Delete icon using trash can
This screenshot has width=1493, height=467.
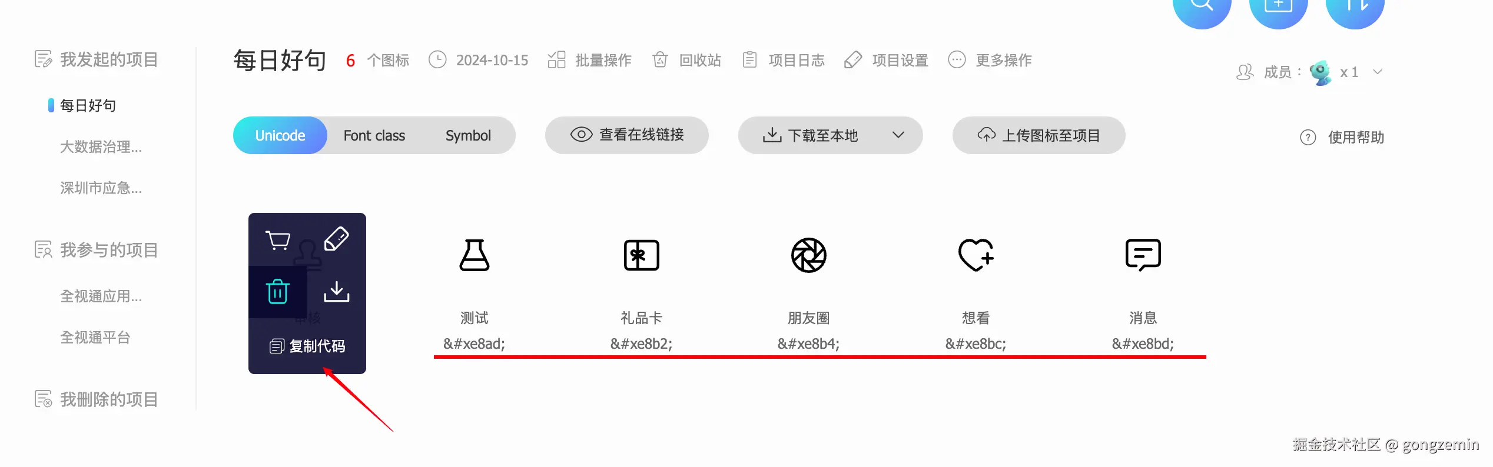278,292
